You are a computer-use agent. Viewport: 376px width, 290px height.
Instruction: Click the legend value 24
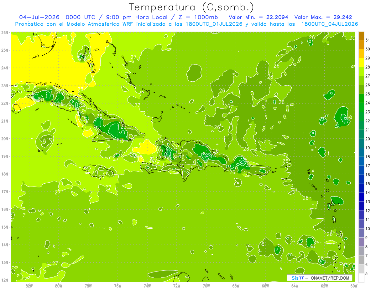point(368,103)
